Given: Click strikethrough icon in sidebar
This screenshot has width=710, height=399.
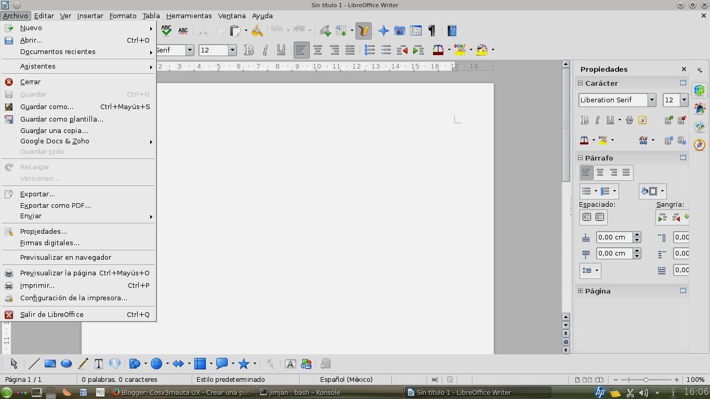Looking at the screenshot, I should pos(629,120).
